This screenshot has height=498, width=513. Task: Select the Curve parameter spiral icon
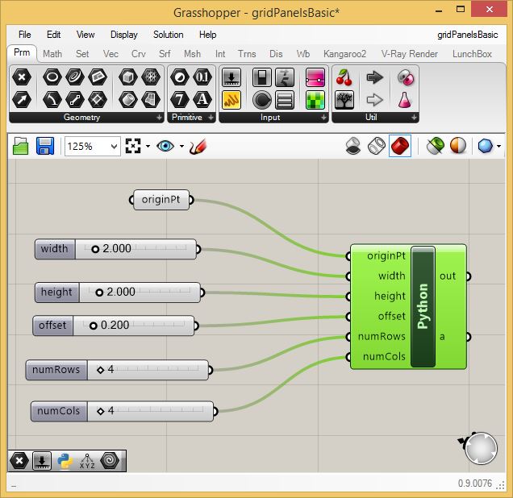(75, 77)
